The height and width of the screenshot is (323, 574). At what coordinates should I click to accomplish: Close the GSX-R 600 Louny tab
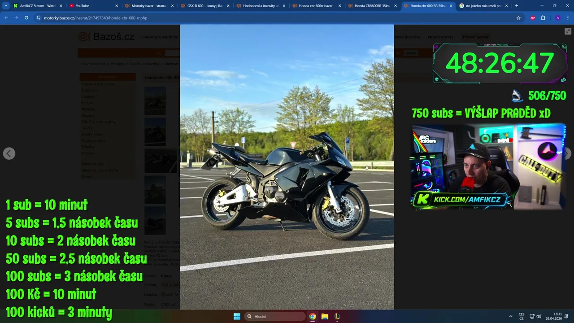coord(228,6)
